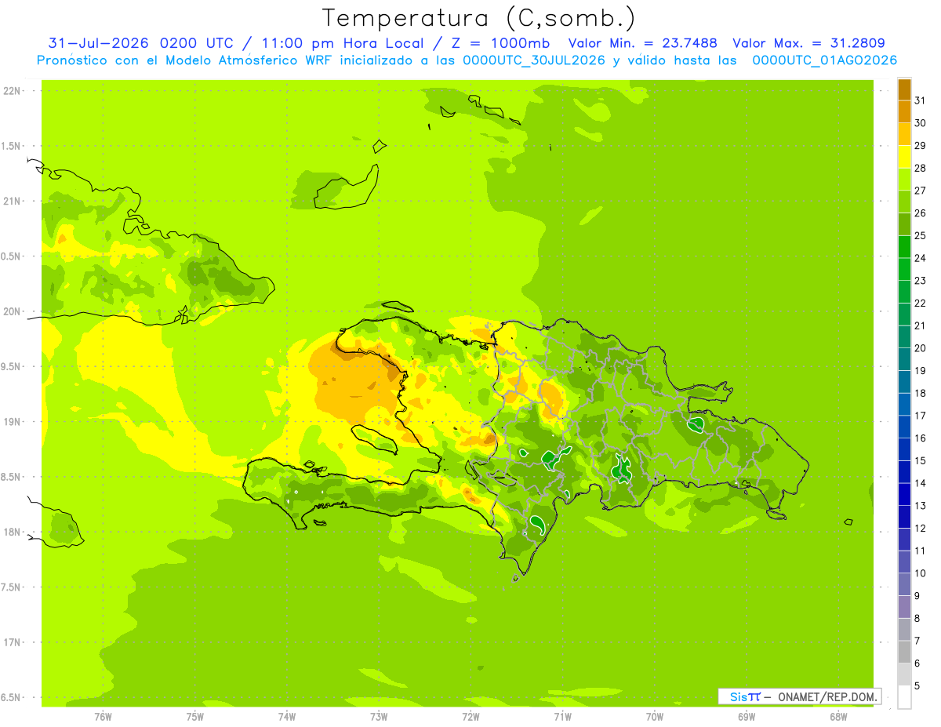The image size is (941, 727).
Task: Click legend color band between 27 and 28
Action: pos(905,179)
